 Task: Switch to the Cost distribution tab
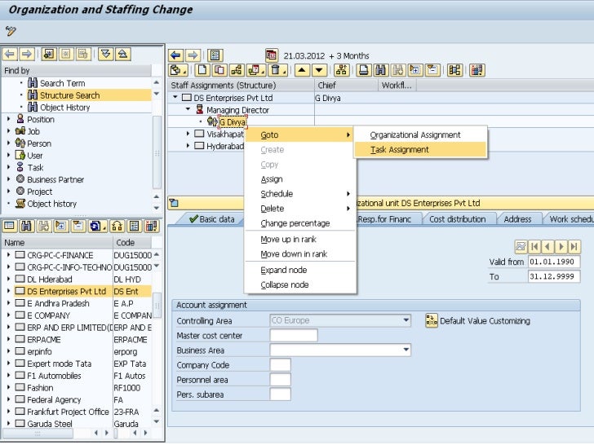458,219
